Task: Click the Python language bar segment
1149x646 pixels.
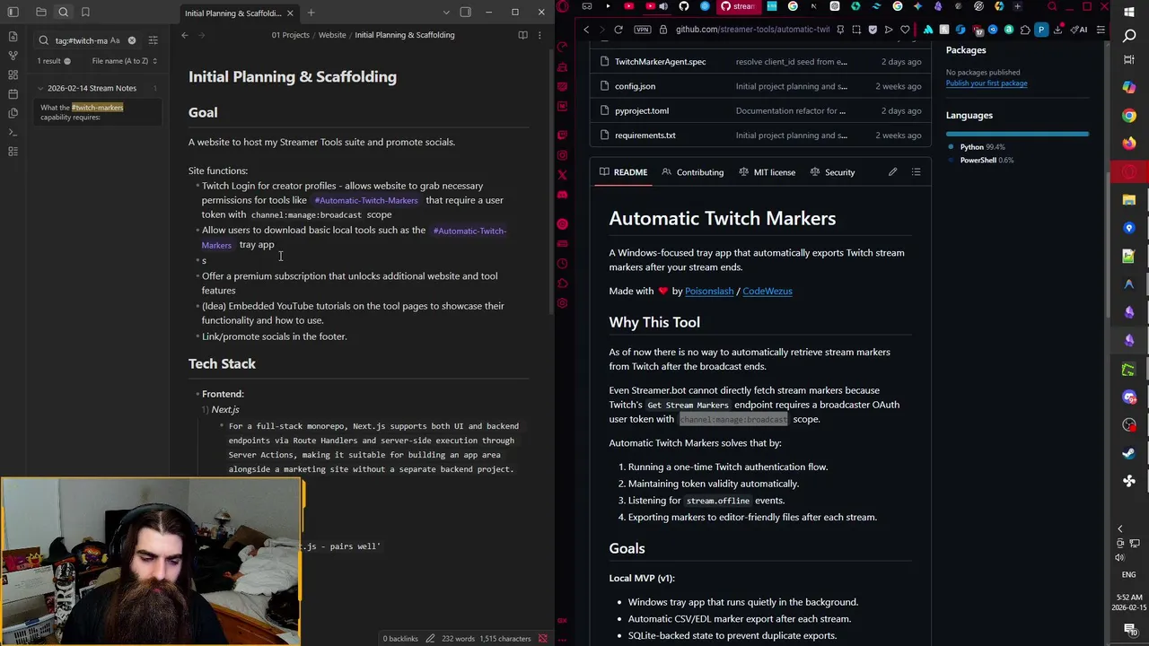Action: click(x=1016, y=134)
